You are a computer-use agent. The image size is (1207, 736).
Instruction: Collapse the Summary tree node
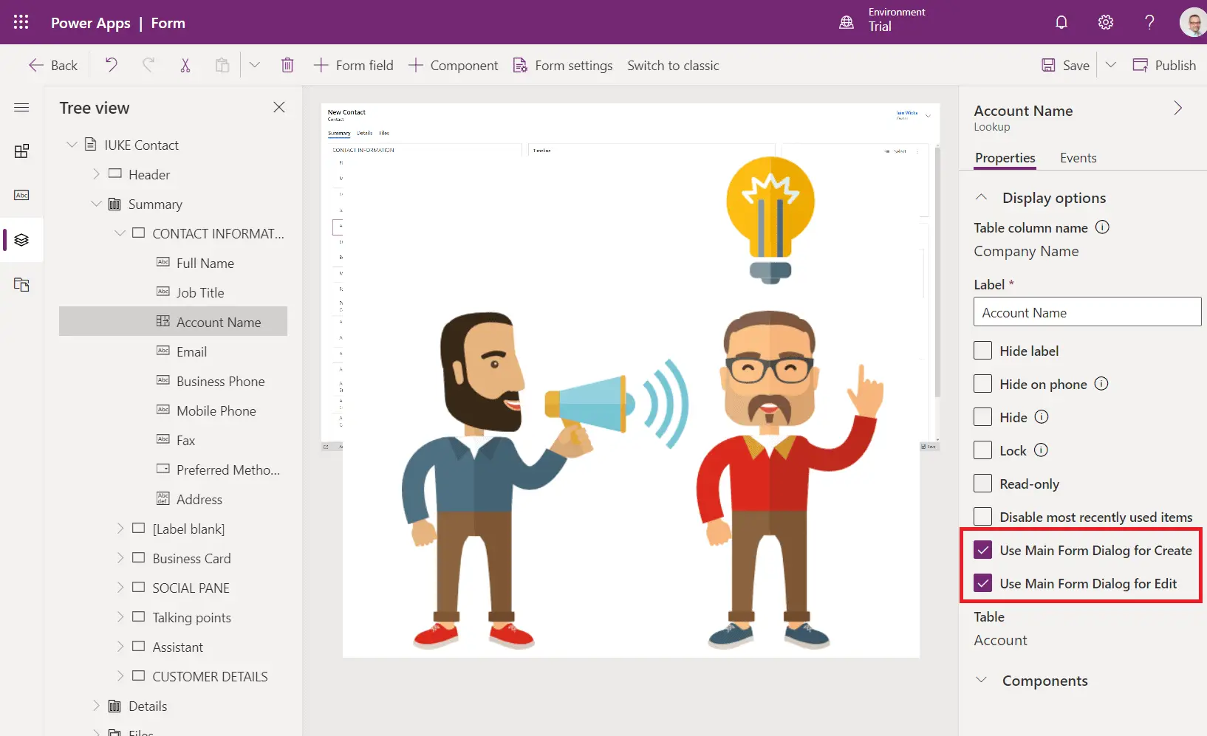coord(96,204)
